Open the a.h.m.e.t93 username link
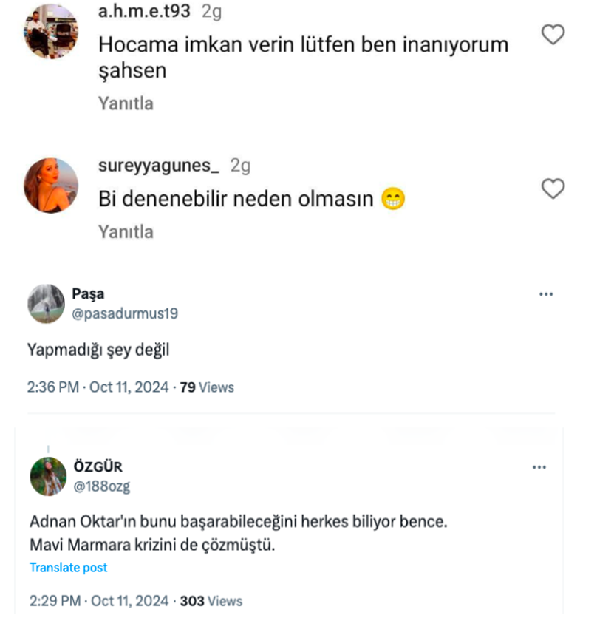This screenshot has height=618, width=597. coord(144,12)
